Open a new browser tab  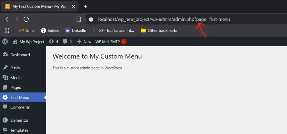(85, 6)
